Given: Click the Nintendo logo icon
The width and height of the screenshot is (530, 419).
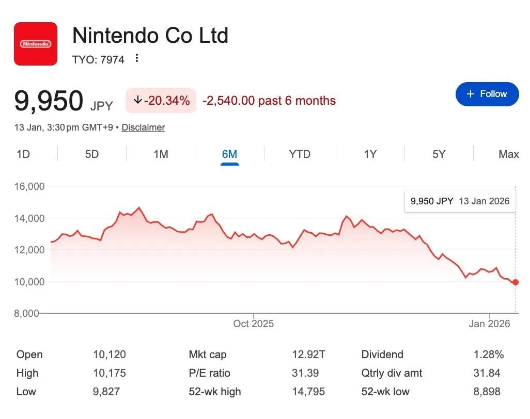Looking at the screenshot, I should pos(35,44).
